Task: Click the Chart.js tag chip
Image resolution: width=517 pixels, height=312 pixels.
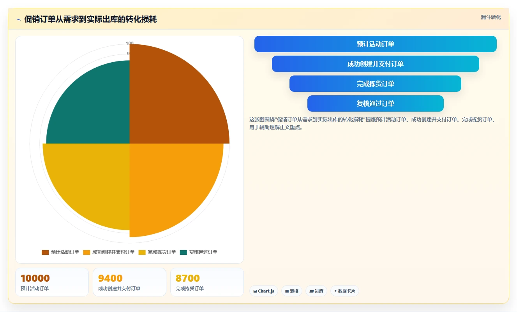Action: 264,291
